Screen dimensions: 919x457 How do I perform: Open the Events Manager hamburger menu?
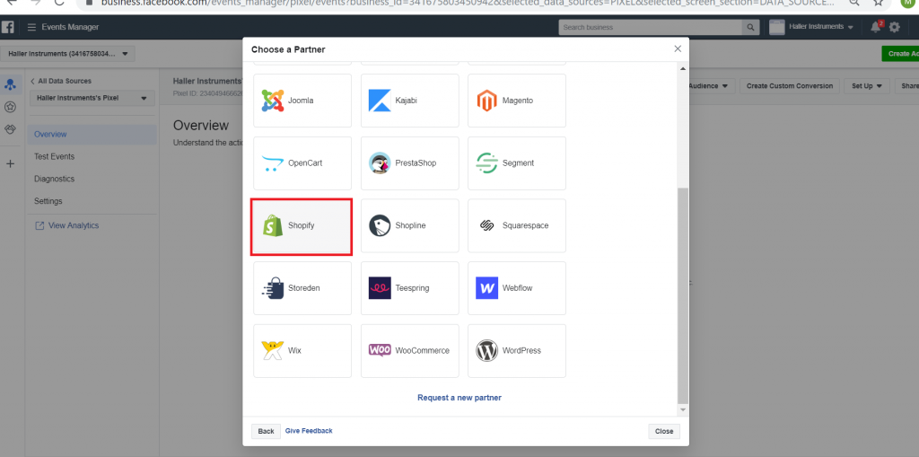pyautogui.click(x=31, y=27)
